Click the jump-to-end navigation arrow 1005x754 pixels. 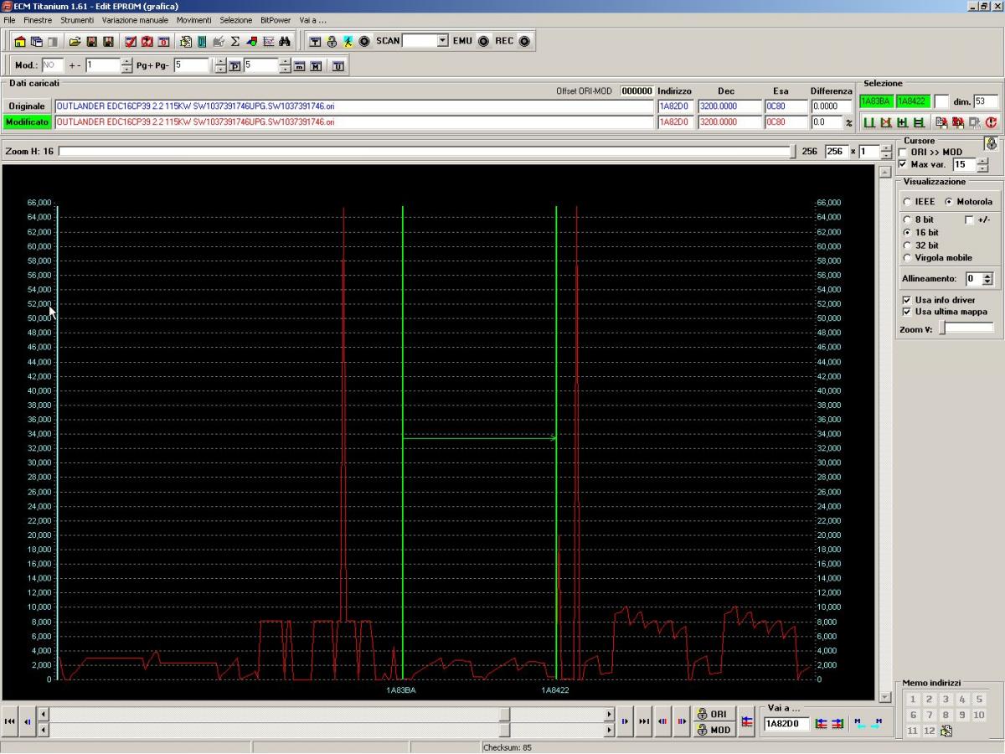[x=644, y=721]
